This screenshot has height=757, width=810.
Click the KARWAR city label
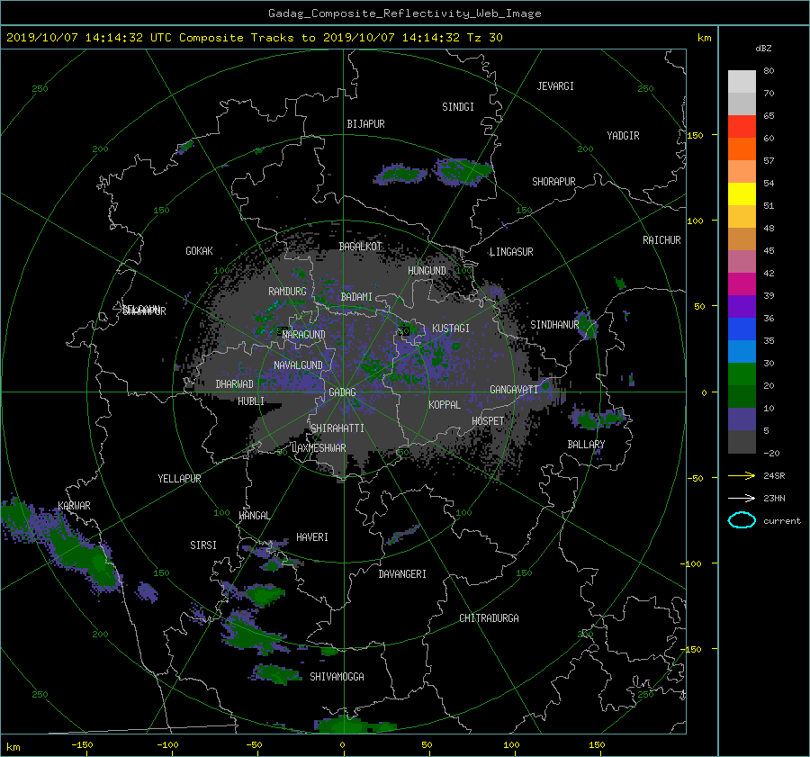click(x=75, y=506)
